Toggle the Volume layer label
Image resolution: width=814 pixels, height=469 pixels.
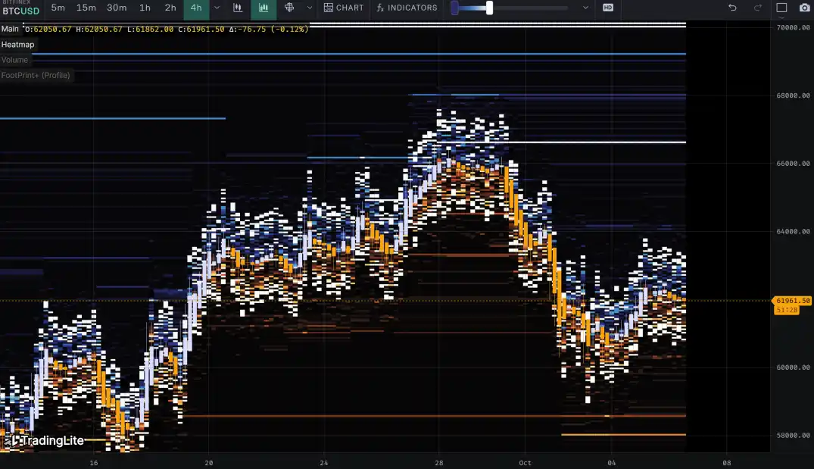point(15,60)
